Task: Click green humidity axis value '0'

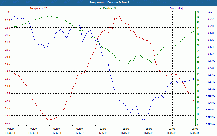Action: (x=197, y=125)
